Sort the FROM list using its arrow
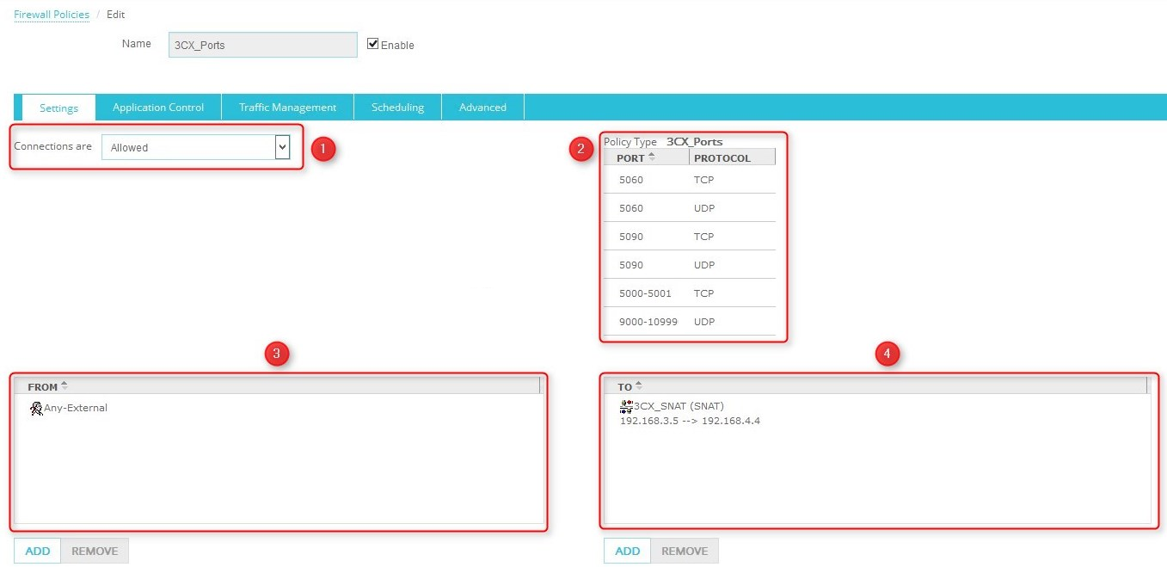 [64, 385]
